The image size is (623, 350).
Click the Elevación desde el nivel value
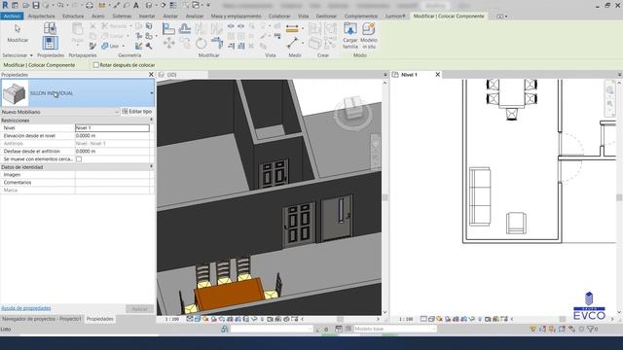pyautogui.click(x=113, y=136)
